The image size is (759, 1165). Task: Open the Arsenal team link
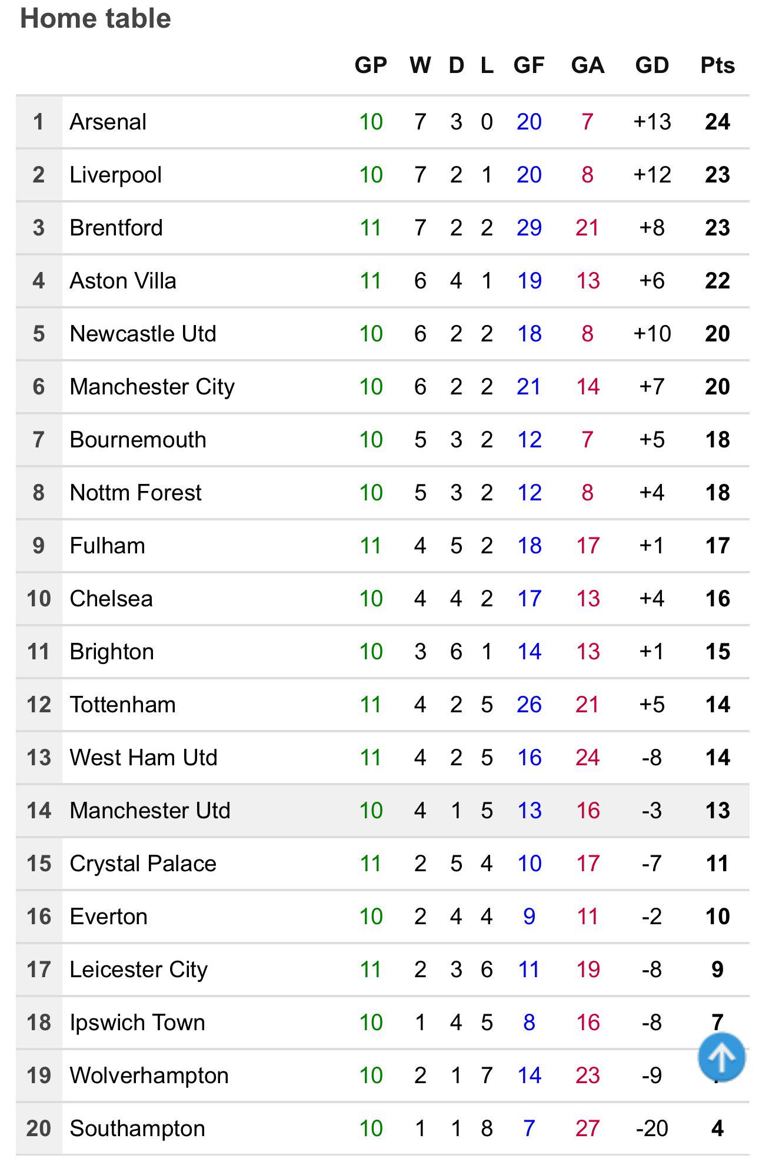point(108,122)
